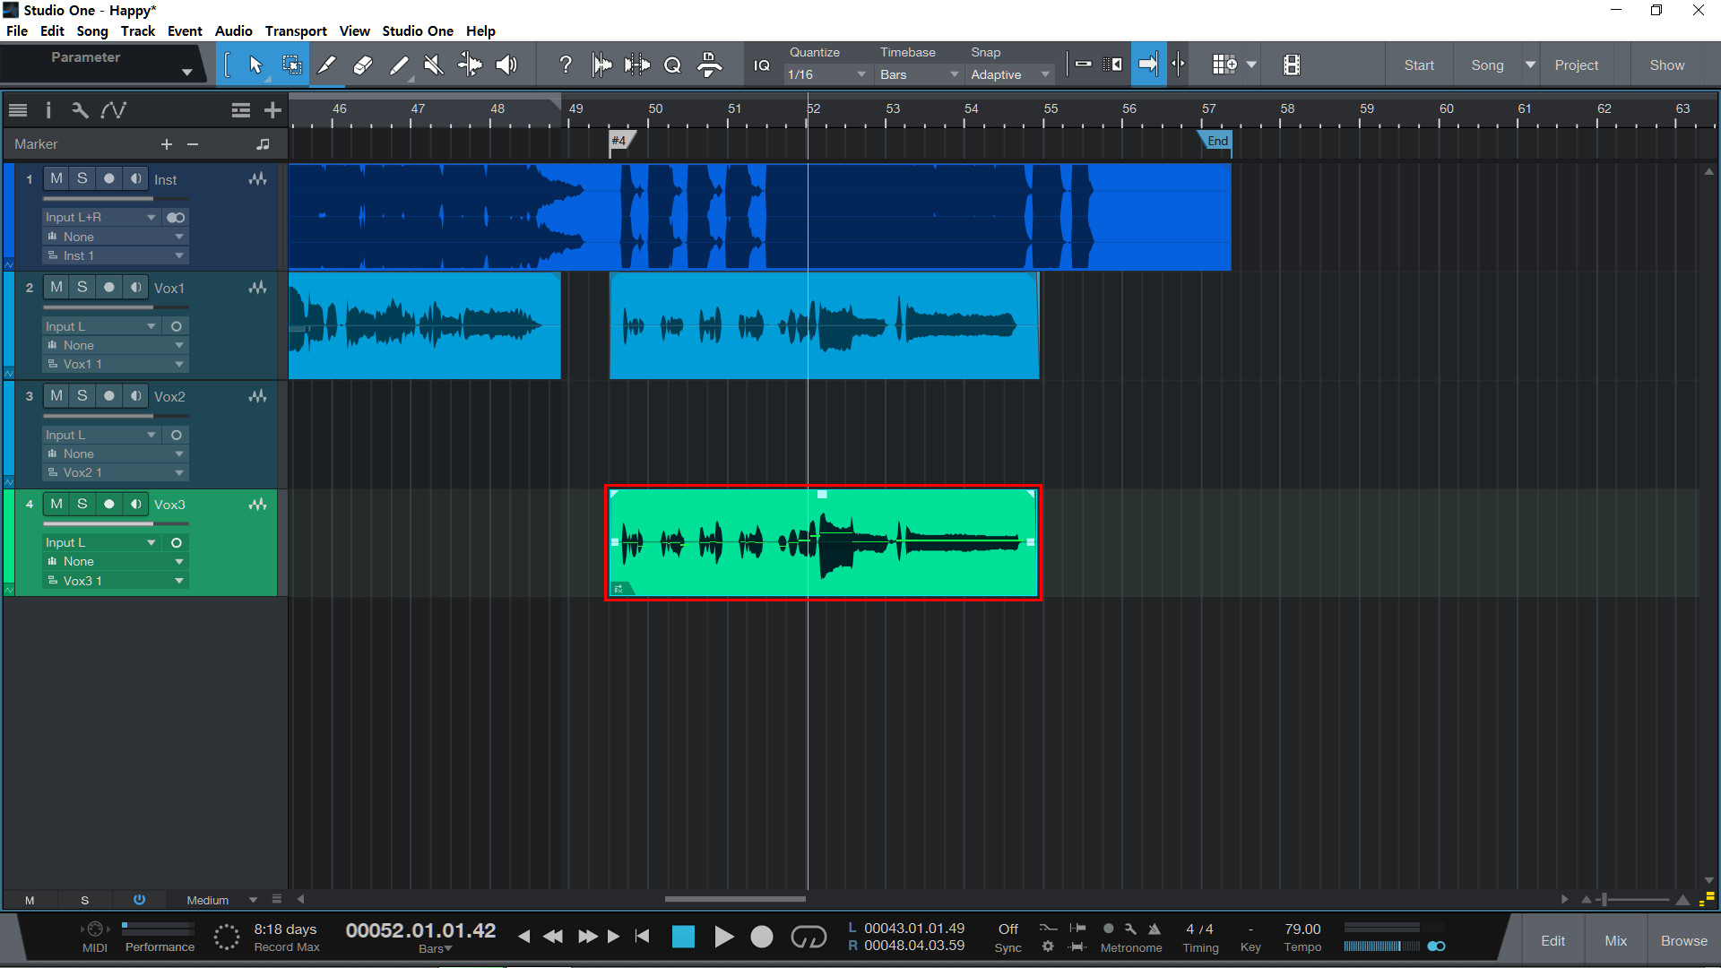Mute the Vox1 track

tap(56, 287)
